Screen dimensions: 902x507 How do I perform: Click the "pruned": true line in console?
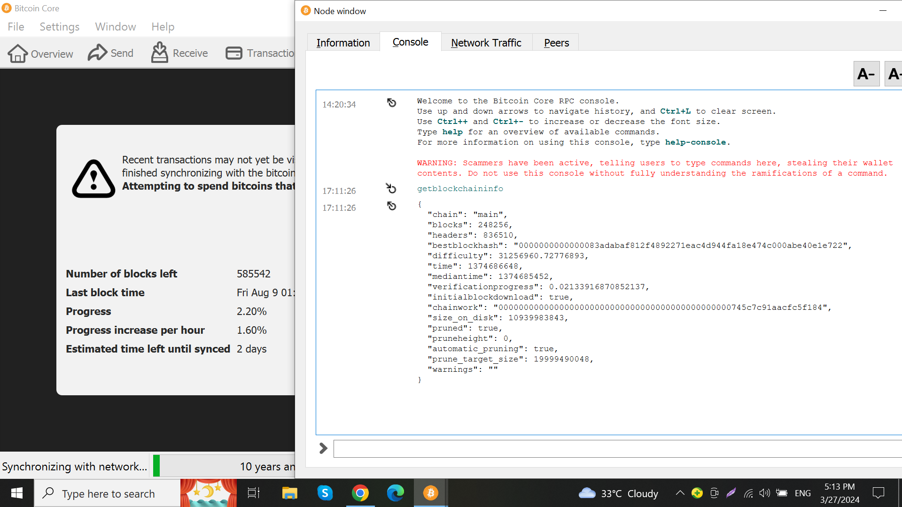click(465, 328)
